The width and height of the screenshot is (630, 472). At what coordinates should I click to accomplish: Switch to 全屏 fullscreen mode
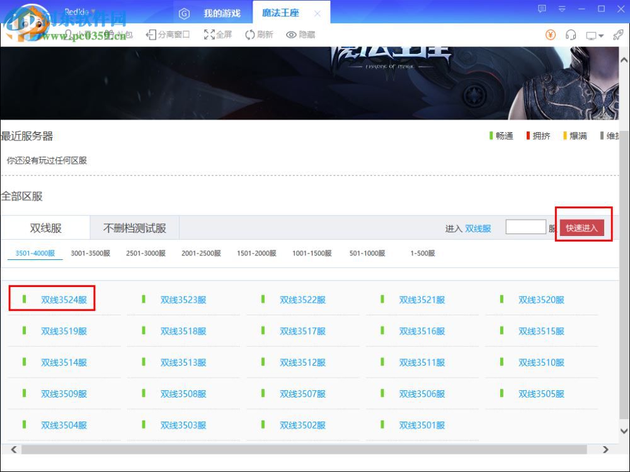[x=218, y=35]
